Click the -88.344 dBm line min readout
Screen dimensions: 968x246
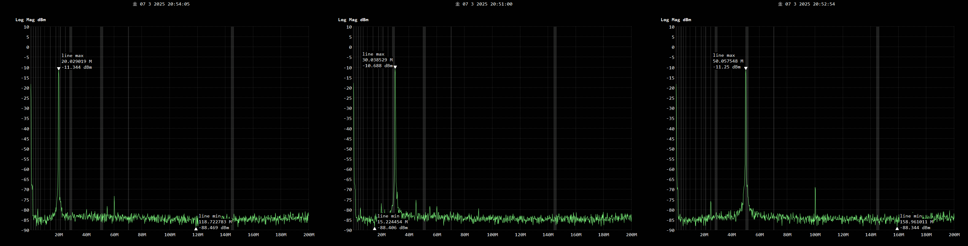pyautogui.click(x=915, y=228)
